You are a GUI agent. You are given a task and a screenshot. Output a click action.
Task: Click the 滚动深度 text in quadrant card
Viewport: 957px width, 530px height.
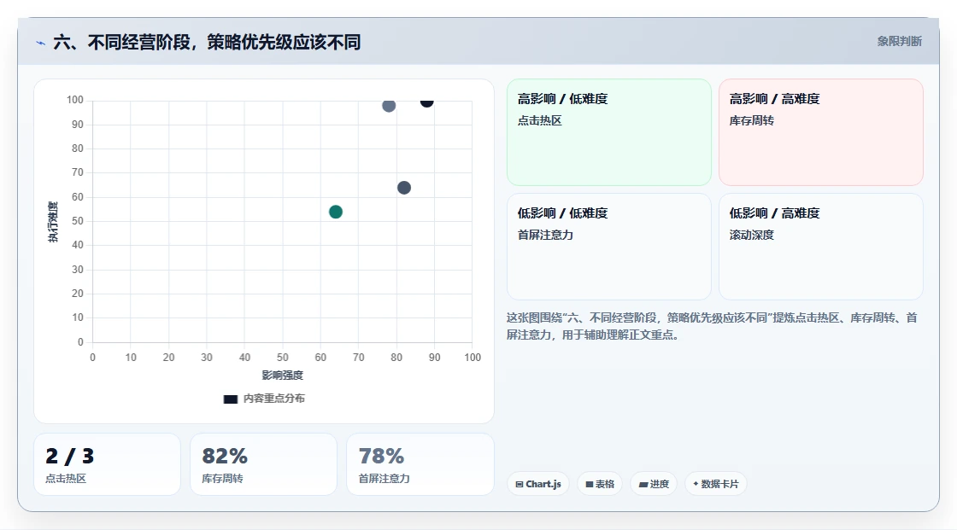click(751, 235)
